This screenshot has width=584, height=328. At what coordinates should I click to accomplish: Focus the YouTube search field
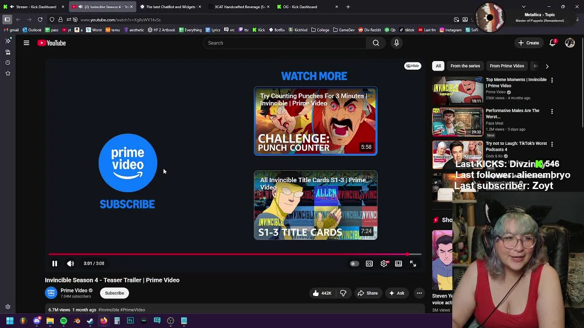[x=285, y=43]
